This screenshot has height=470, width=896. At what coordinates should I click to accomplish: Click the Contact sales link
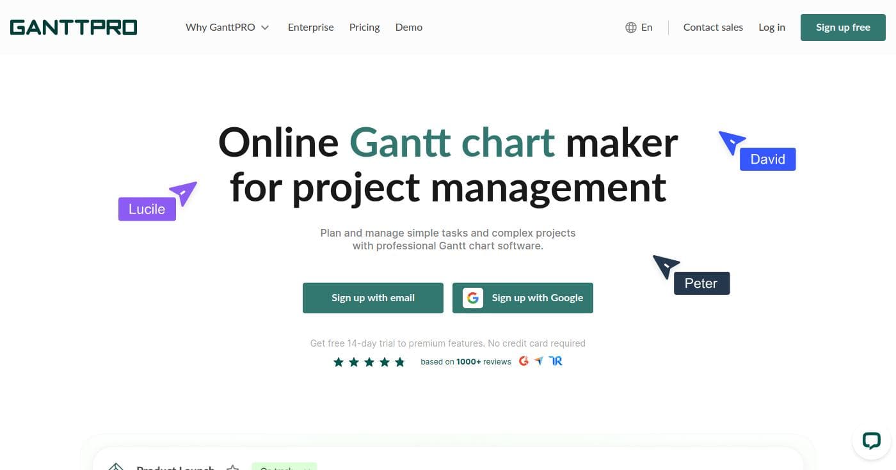point(713,27)
